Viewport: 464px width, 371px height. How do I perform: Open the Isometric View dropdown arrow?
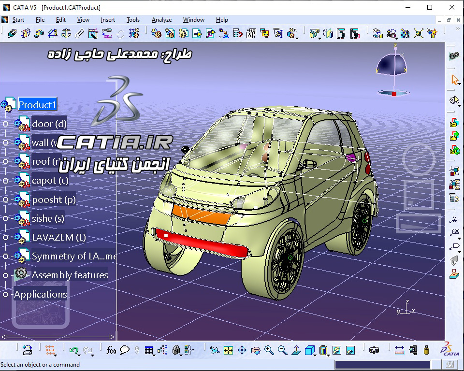(x=316, y=355)
